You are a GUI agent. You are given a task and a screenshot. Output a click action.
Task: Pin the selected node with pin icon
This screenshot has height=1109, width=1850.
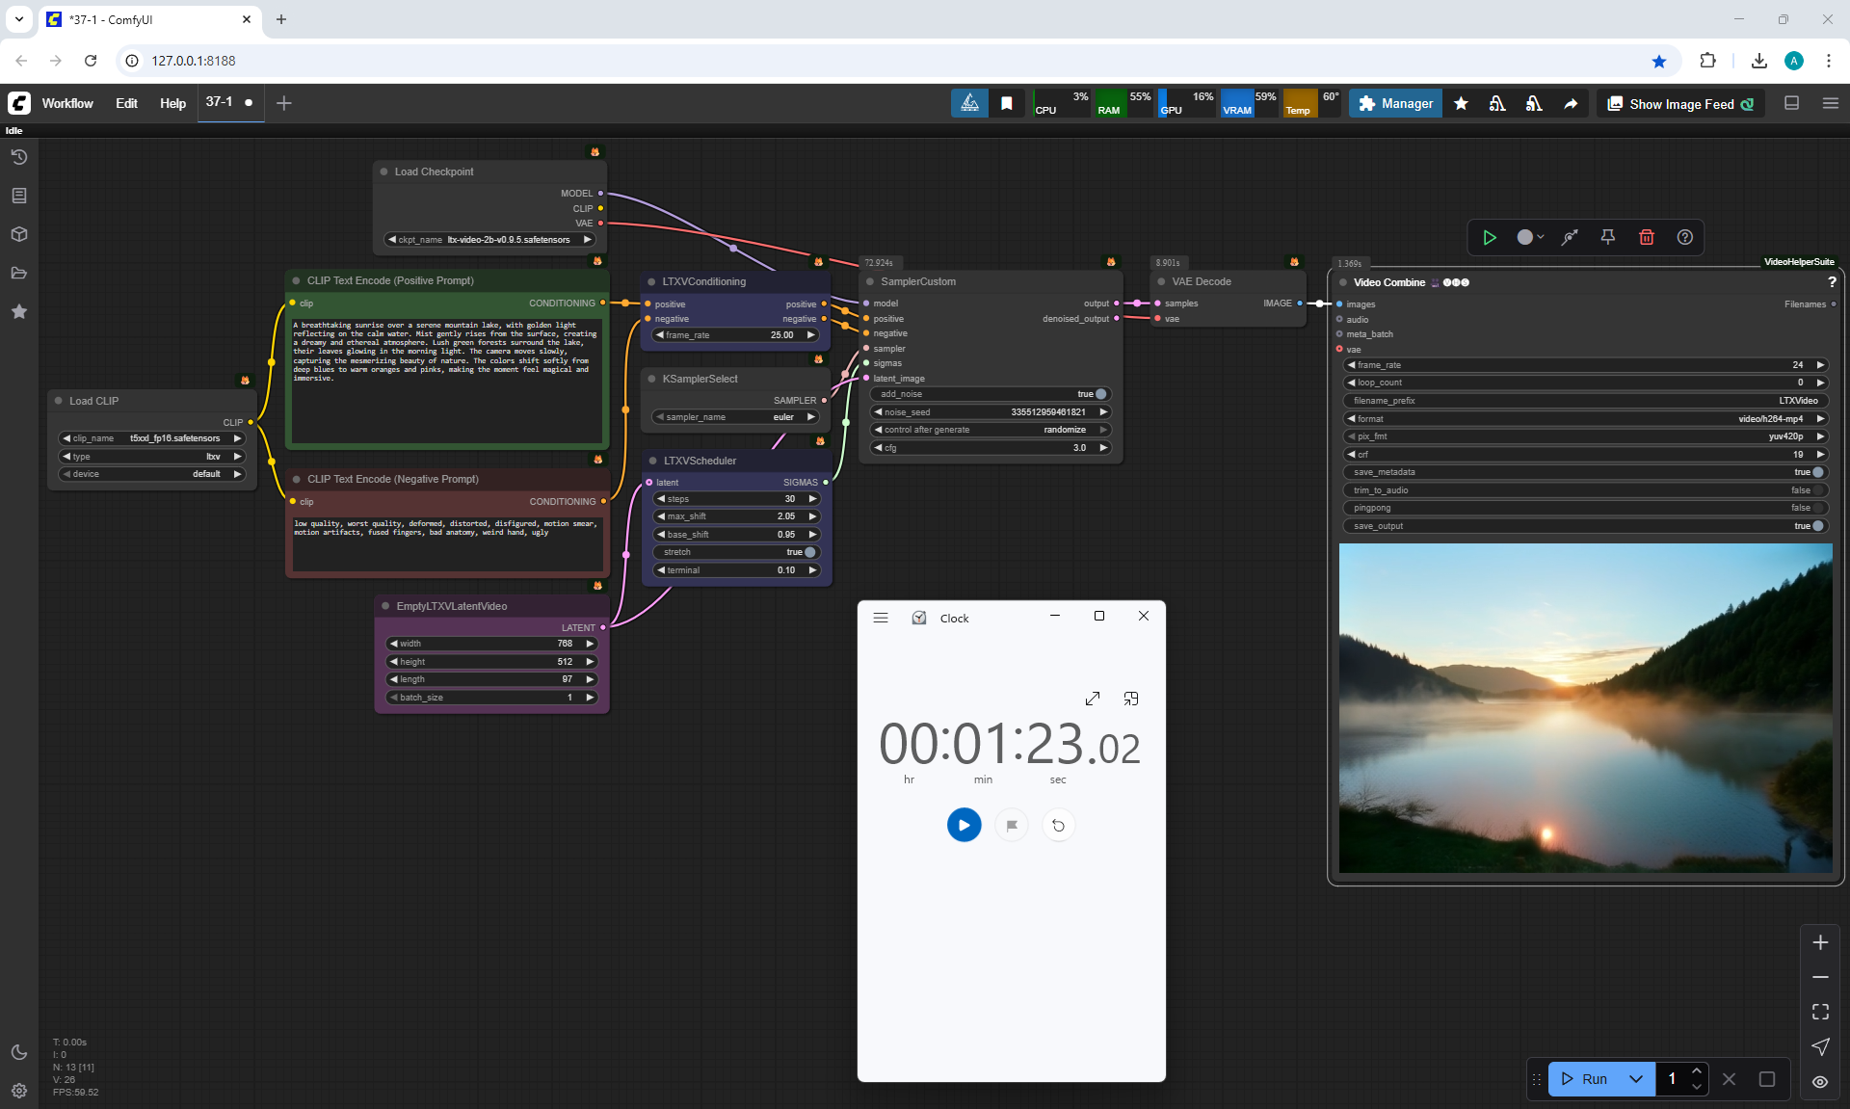pyautogui.click(x=1608, y=237)
